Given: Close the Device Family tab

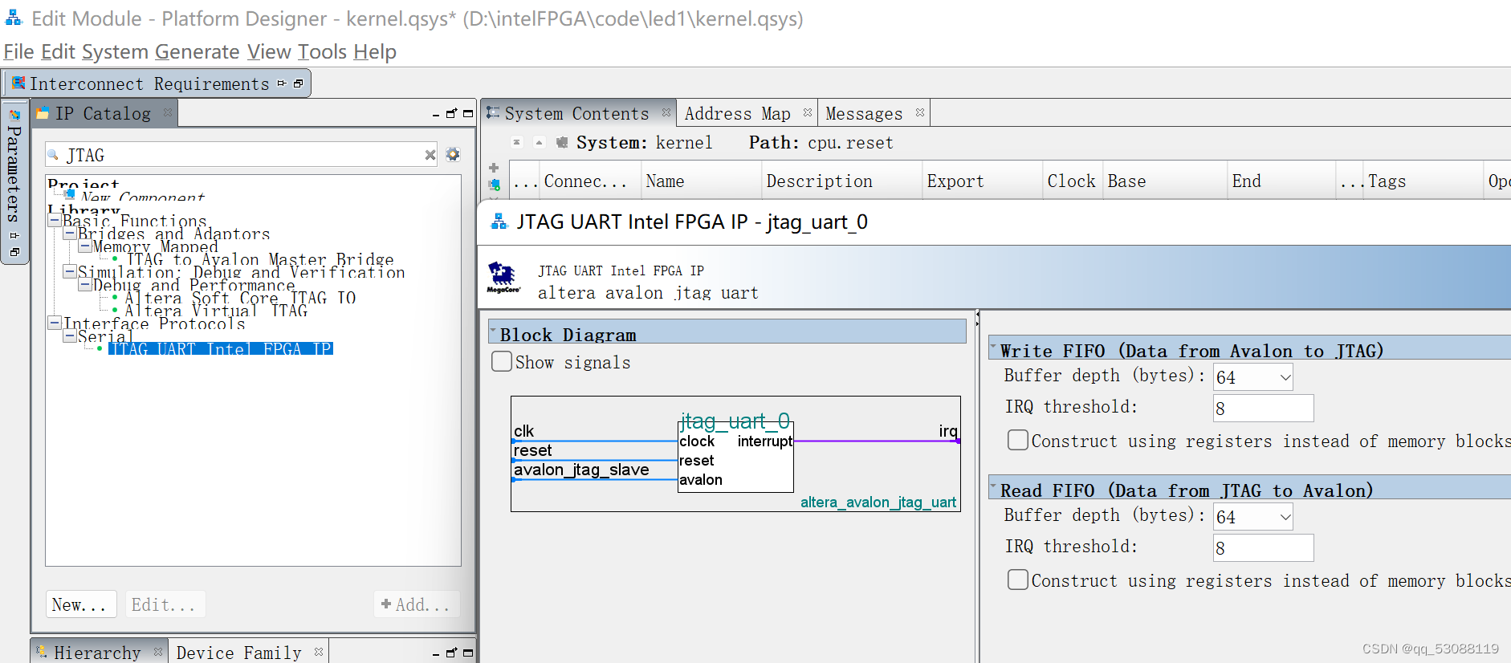Looking at the screenshot, I should (x=319, y=652).
